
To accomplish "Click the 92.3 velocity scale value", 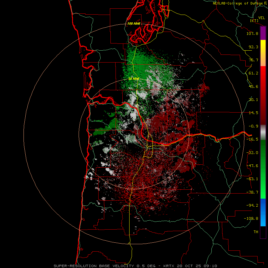I will [253, 47].
